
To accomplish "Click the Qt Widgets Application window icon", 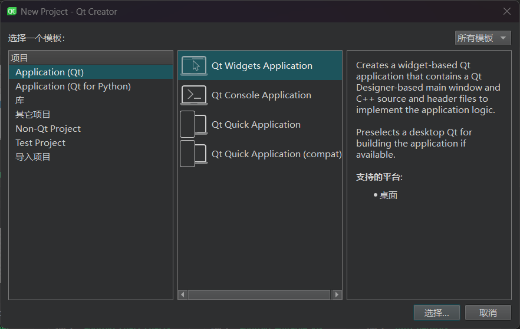I will [194, 65].
